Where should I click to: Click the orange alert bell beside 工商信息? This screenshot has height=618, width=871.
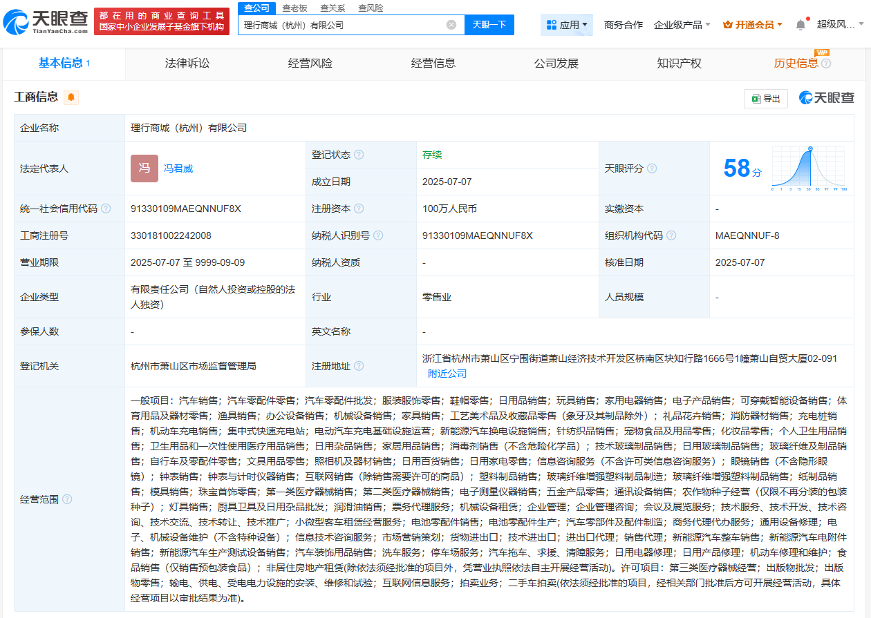pos(71,97)
